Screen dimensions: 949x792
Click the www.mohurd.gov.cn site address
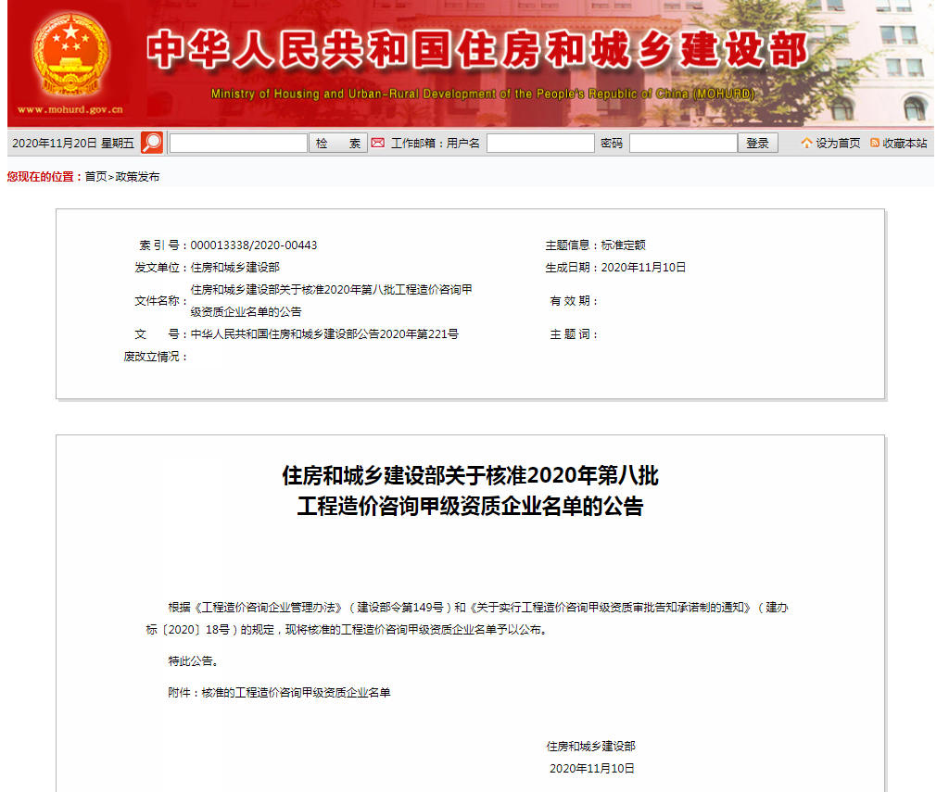pos(70,109)
